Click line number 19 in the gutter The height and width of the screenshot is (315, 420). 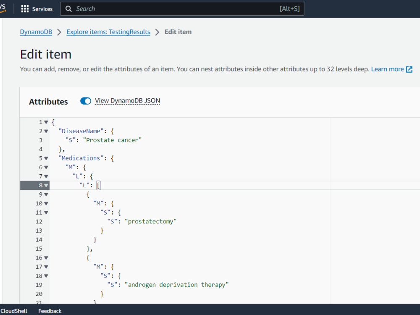pyautogui.click(x=39, y=285)
